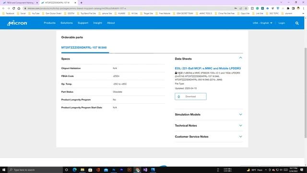The image size is (307, 173).
Task: Switch to the FBGA and Component Marking tab
Action: (20, 3)
